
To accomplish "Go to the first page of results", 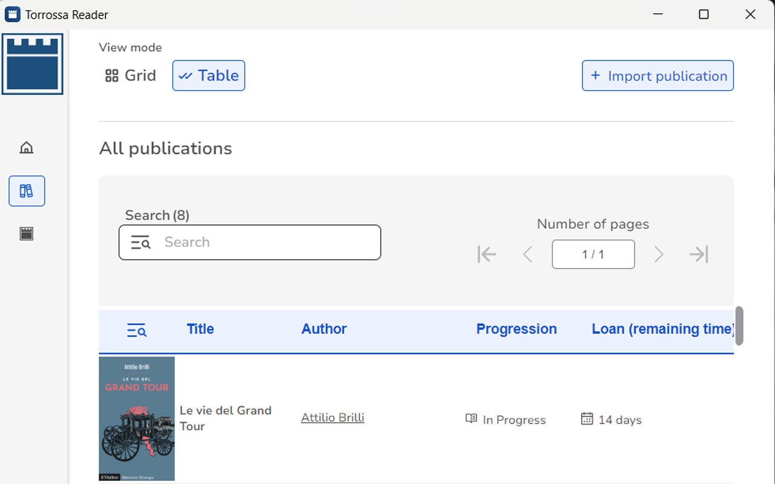I will (x=487, y=254).
